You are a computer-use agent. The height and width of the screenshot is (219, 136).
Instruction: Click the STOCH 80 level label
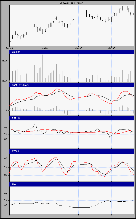click(6, 159)
